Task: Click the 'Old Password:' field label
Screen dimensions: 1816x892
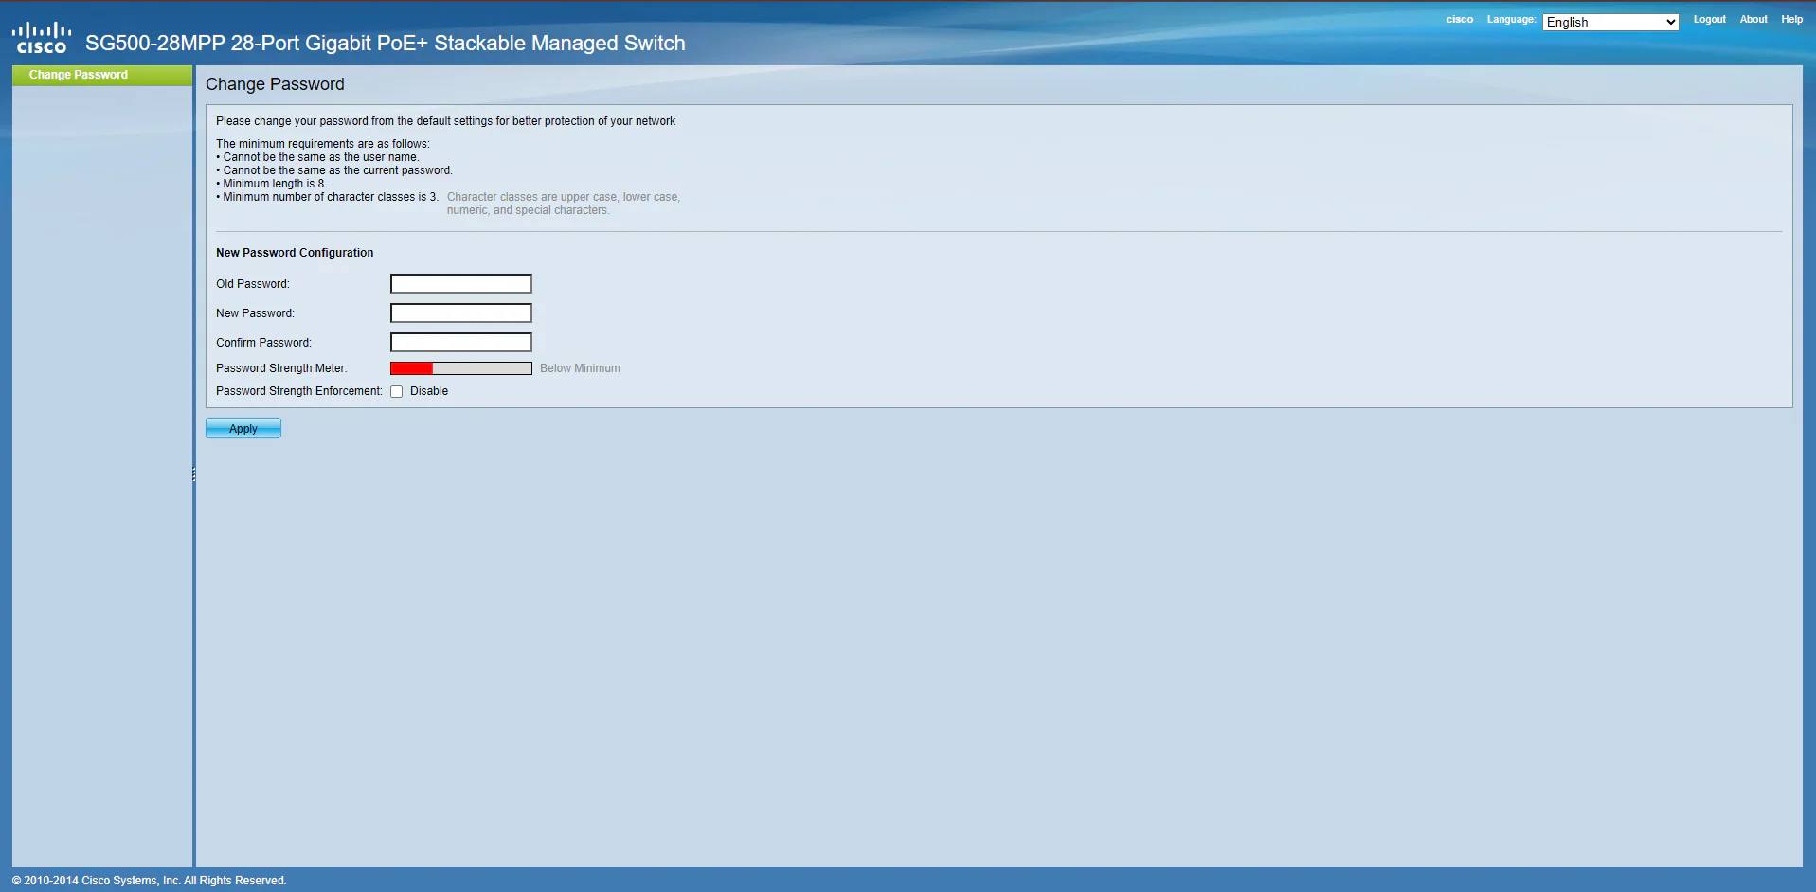Action: click(x=253, y=284)
